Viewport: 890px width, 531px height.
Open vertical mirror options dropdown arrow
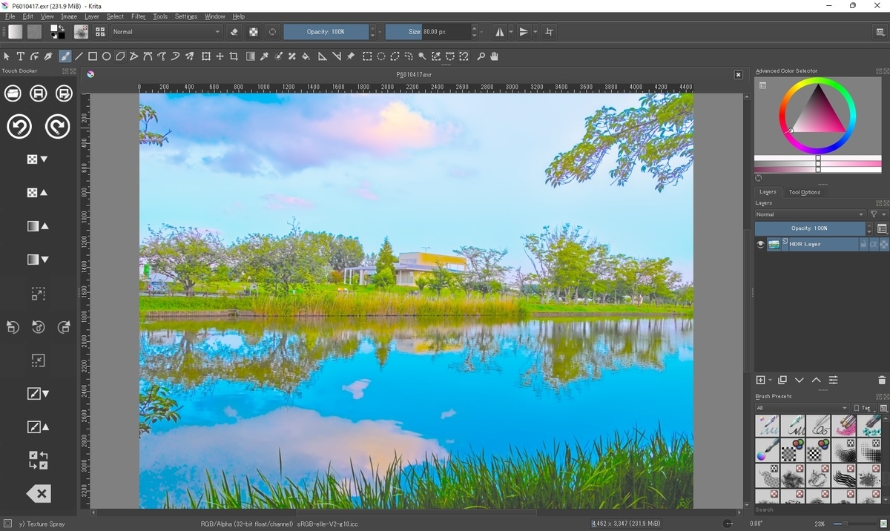(535, 32)
